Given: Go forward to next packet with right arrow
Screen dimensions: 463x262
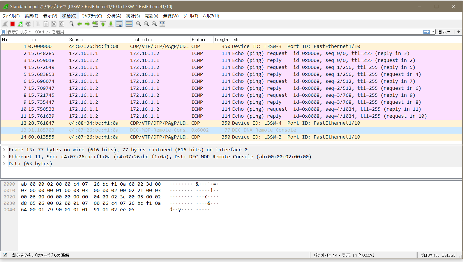Looking at the screenshot, I should tap(87, 24).
